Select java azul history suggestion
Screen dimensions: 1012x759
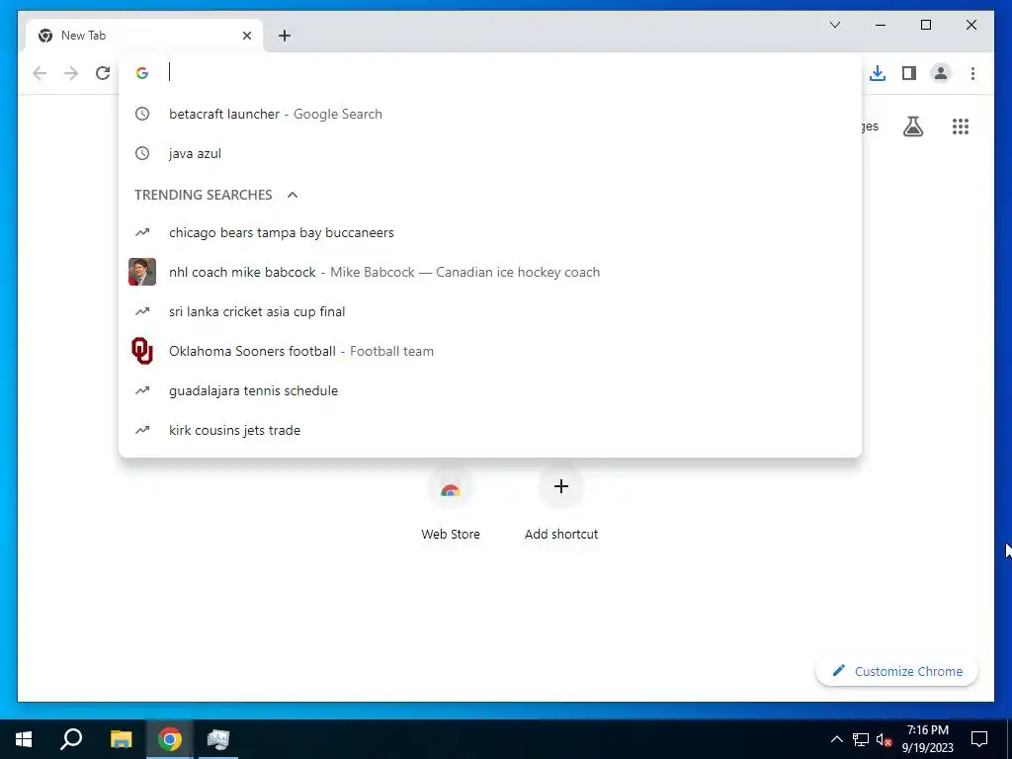490,153
